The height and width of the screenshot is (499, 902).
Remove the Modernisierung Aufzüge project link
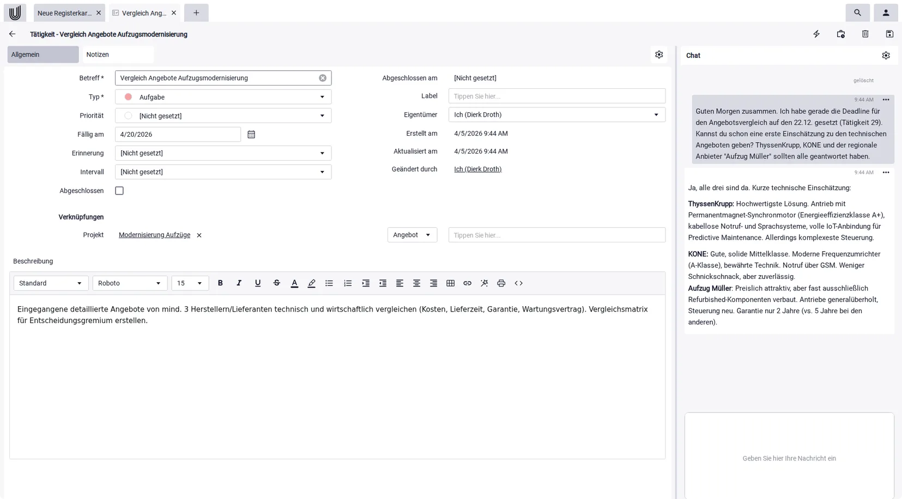199,235
